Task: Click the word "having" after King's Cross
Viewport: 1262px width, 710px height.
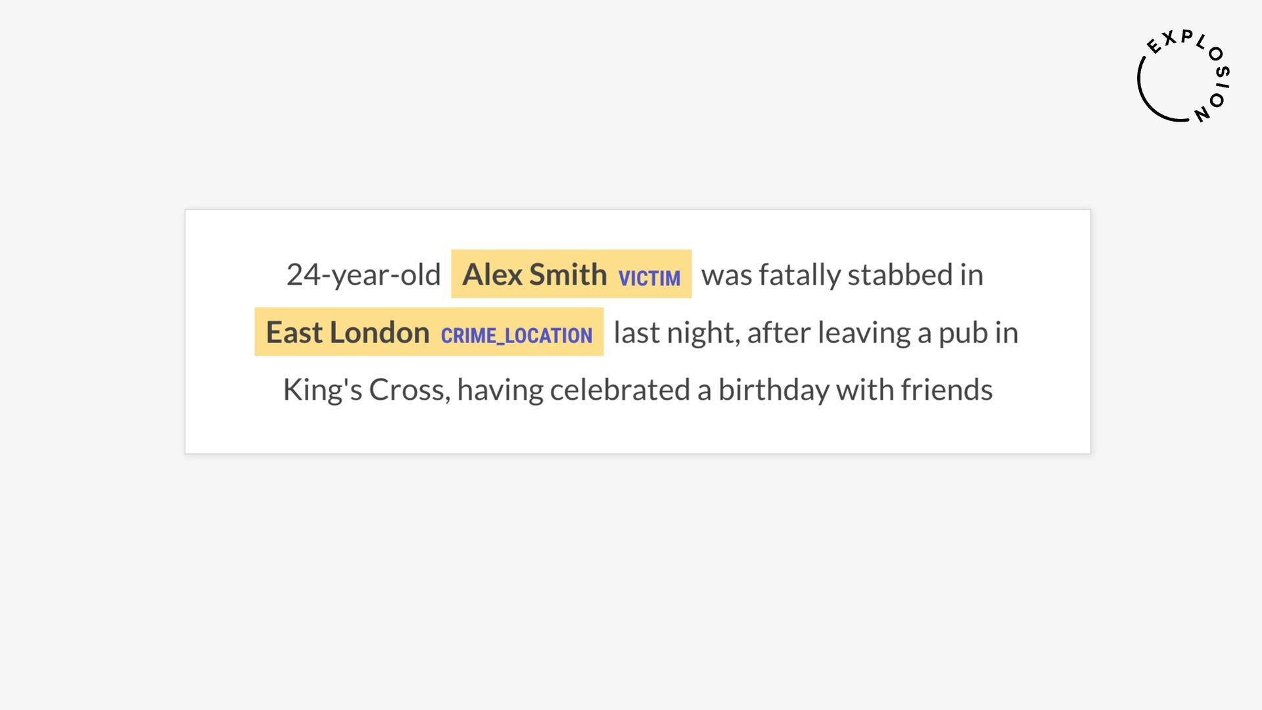Action: pos(500,390)
